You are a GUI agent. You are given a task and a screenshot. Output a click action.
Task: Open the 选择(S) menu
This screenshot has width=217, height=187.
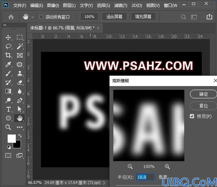pos(103,6)
